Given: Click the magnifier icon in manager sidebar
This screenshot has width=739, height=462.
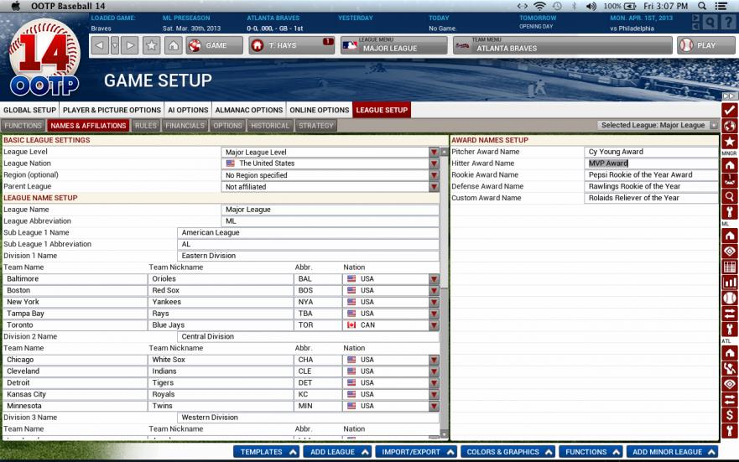Looking at the screenshot, I should pos(730,196).
